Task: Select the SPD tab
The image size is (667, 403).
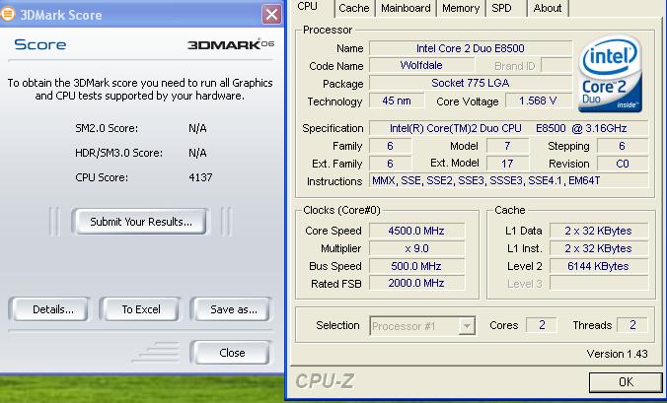Action: 501,8
